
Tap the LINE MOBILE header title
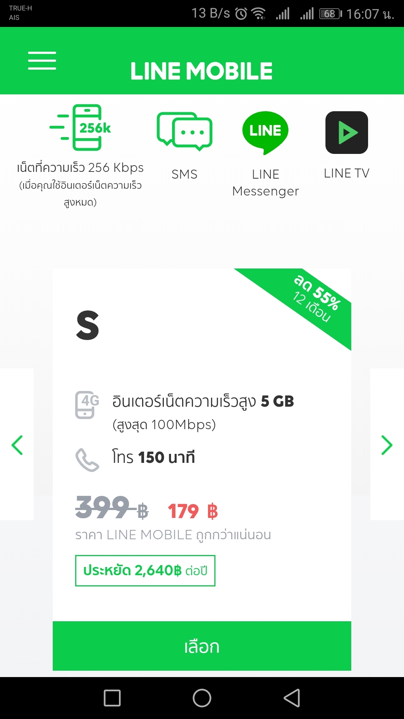coord(202,71)
